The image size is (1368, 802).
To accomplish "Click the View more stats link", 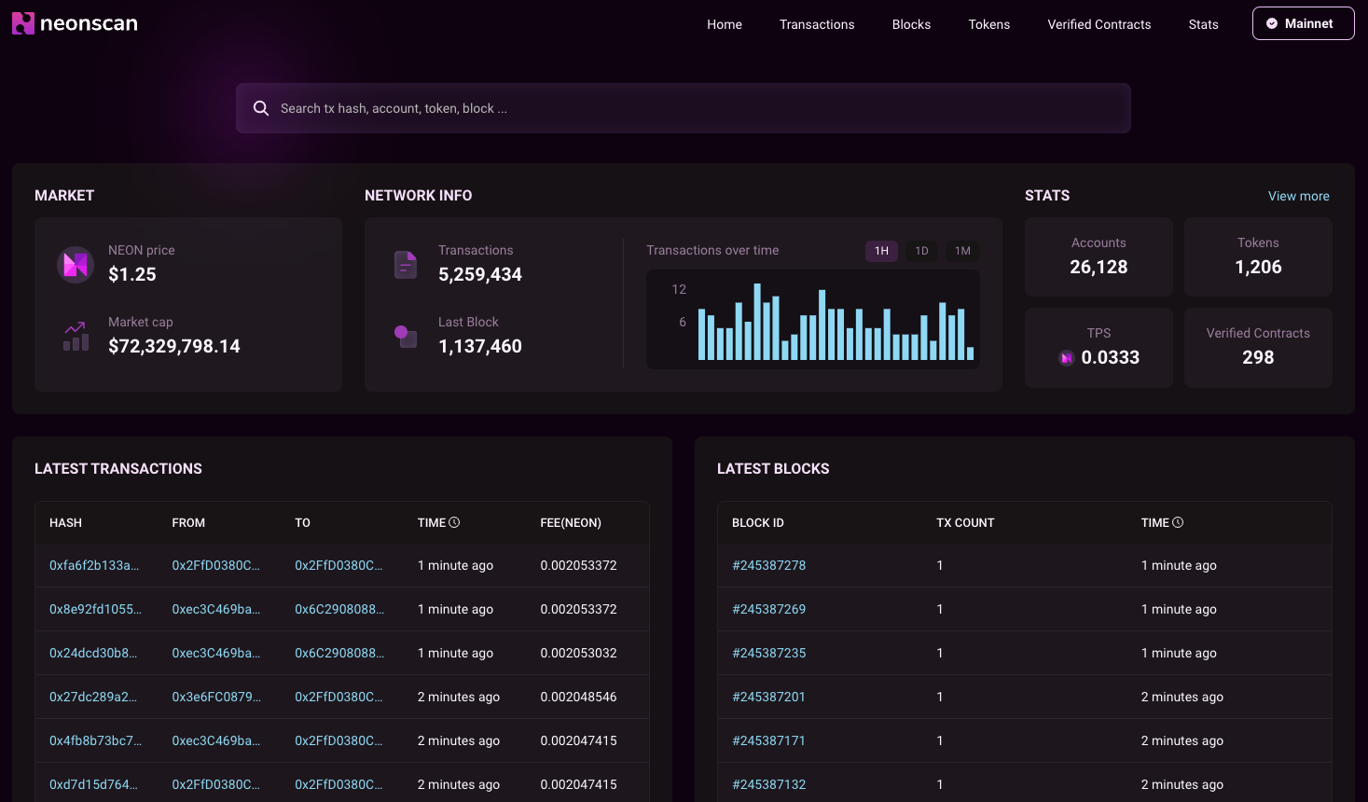I will pyautogui.click(x=1298, y=196).
